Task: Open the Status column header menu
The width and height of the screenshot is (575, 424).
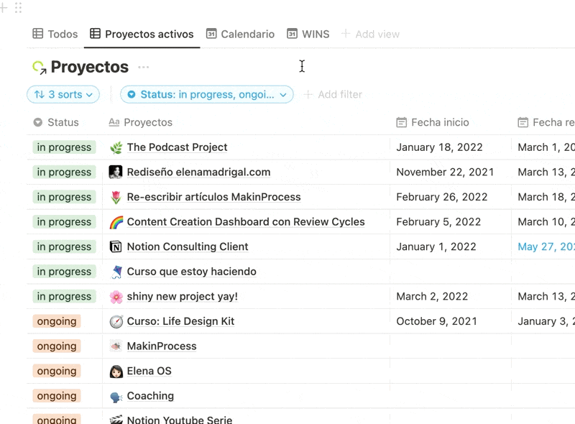Action: coord(57,122)
